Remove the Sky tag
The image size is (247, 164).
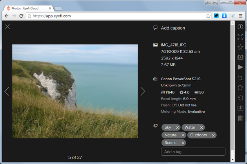pyautogui.click(x=177, y=128)
